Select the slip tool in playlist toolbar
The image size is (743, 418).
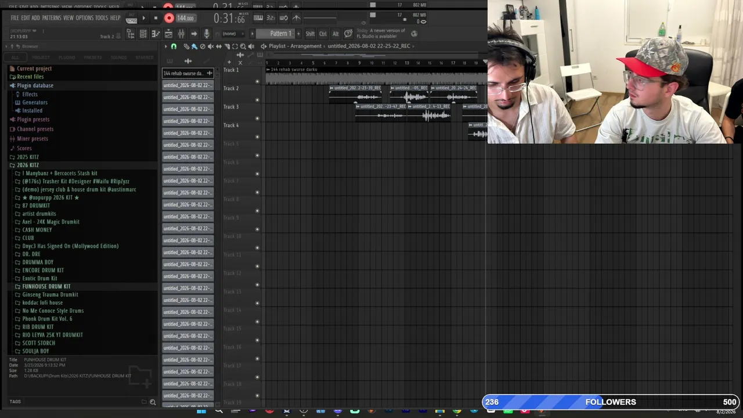(219, 46)
